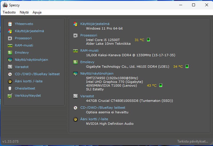Click the Käyttöjärjestelmä Windows flag icon in sidebar
The image size is (213, 146).
(x=10, y=31)
